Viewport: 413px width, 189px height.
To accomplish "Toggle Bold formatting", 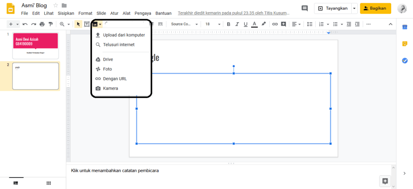I will point(228,24).
